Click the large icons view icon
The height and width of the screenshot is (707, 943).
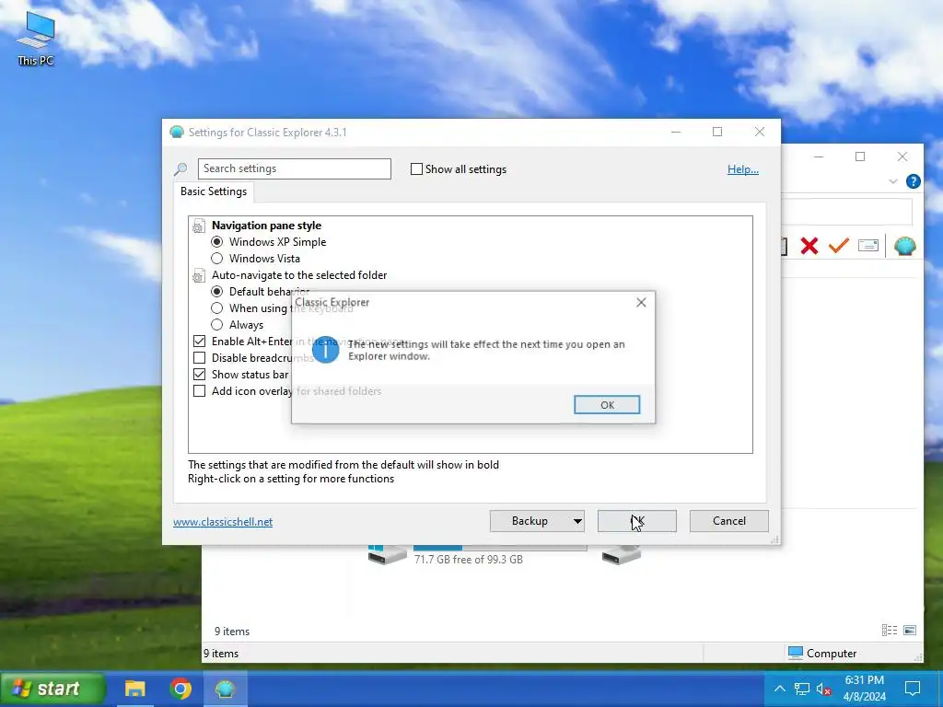[910, 630]
